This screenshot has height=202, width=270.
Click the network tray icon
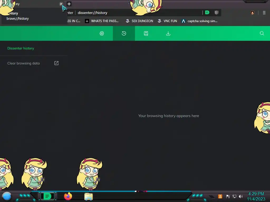[x=234, y=196]
